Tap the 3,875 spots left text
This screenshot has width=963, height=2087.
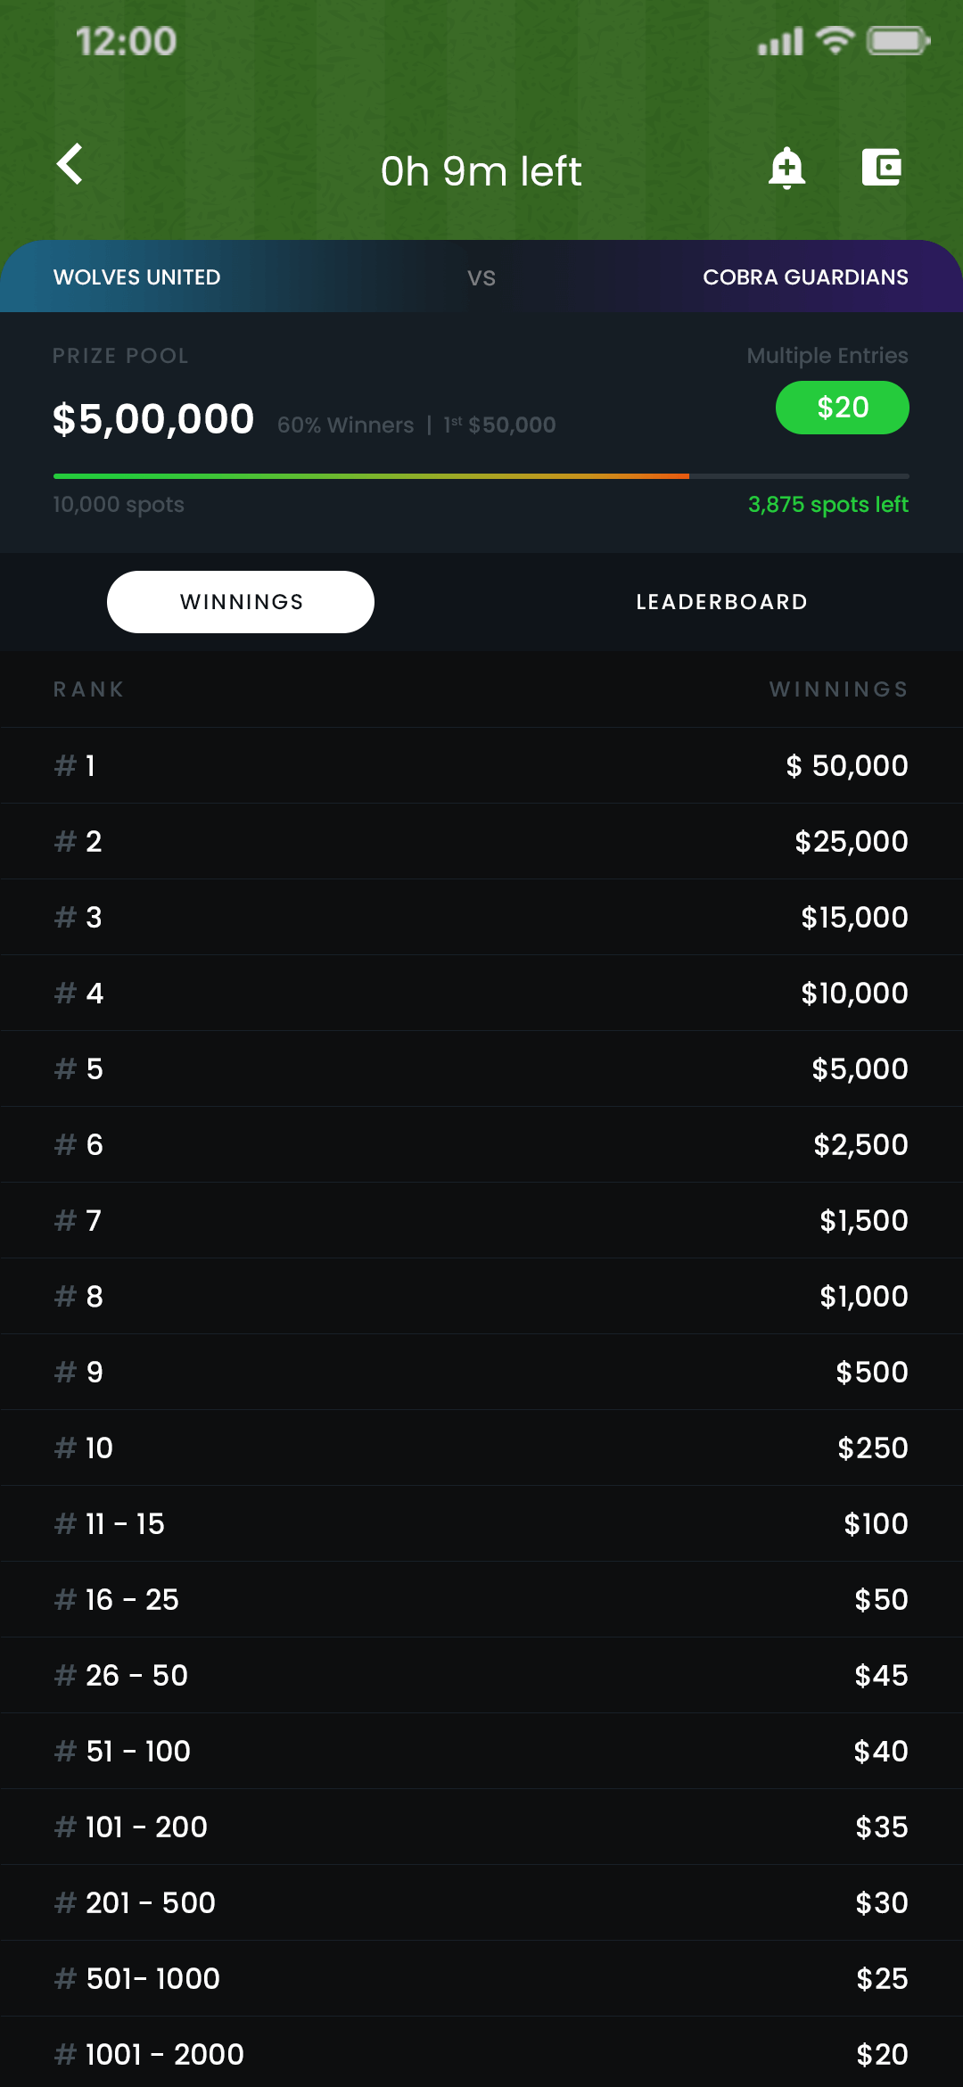pyautogui.click(x=827, y=505)
